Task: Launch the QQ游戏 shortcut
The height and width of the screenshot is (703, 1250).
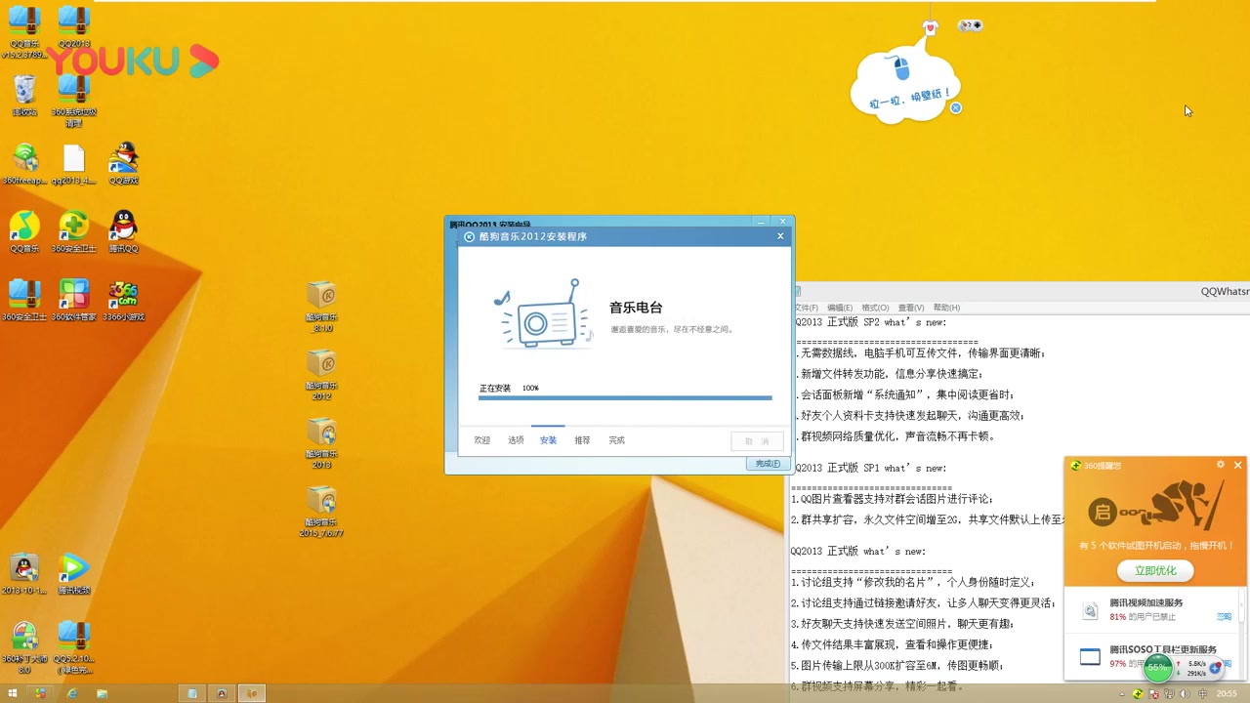Action: point(123,163)
